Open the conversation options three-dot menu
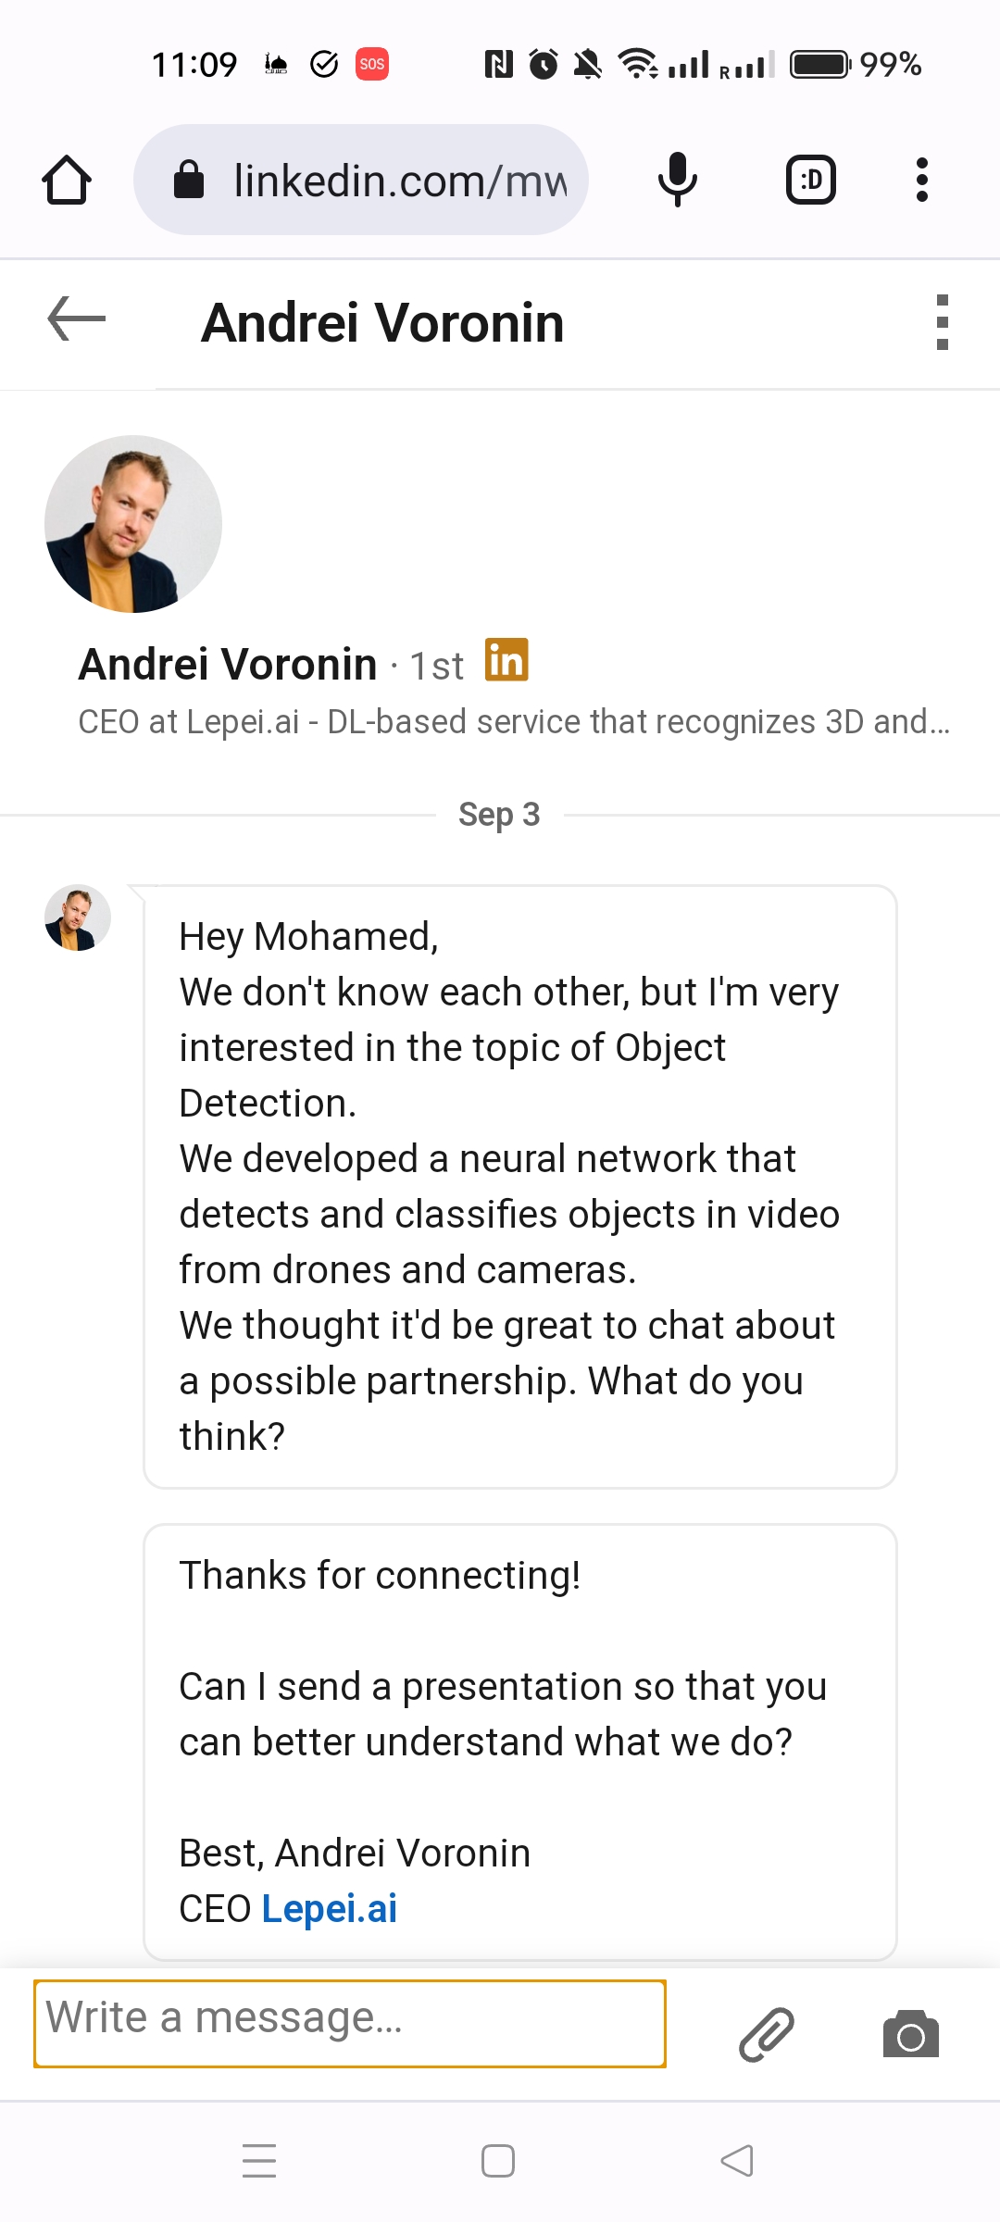Screen dimensions: 1000x2222 coord(943,322)
